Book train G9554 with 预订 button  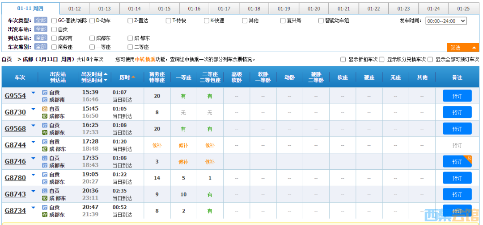(457, 96)
